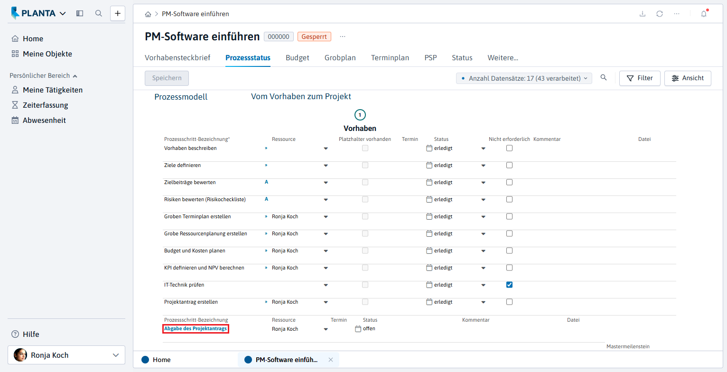The width and height of the screenshot is (727, 372).
Task: Uncheck Nicht erforderlich for IT-Technik prüfen
Action: coord(509,285)
